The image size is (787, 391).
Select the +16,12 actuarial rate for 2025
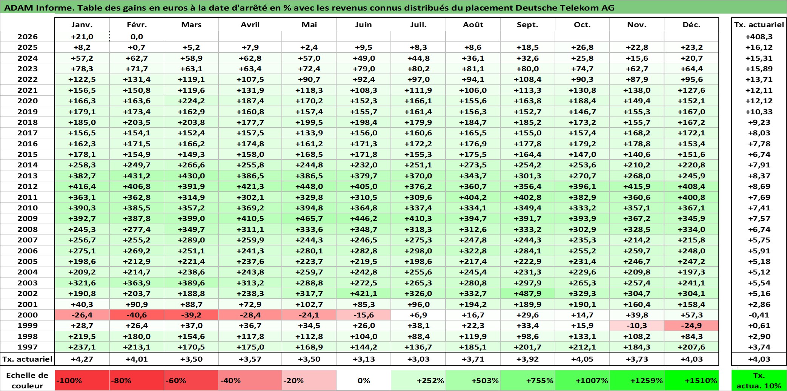click(759, 47)
